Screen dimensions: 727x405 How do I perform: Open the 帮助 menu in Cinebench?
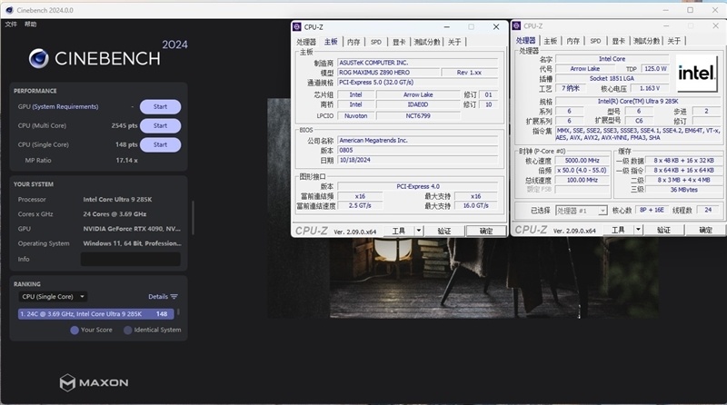(31, 25)
